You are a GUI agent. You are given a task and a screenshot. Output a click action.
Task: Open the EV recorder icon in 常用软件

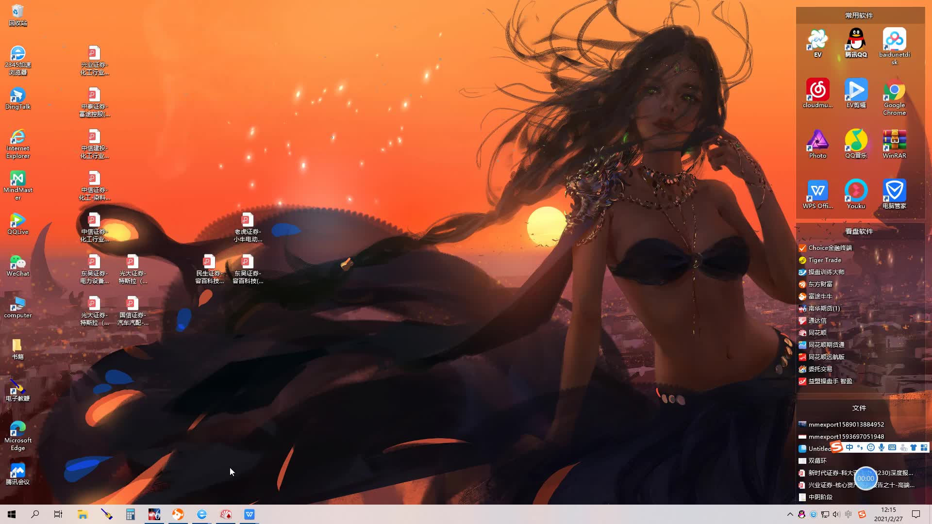pyautogui.click(x=817, y=44)
